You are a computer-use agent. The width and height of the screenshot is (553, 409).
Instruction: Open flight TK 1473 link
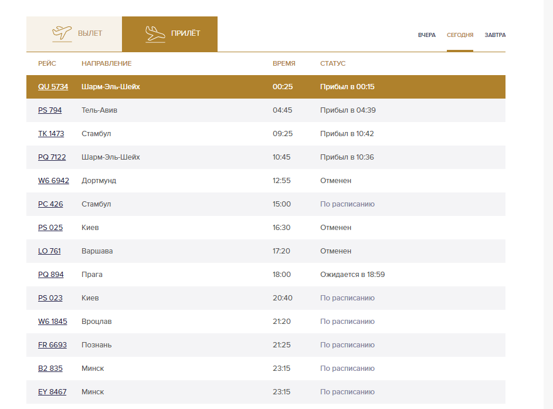tap(51, 134)
